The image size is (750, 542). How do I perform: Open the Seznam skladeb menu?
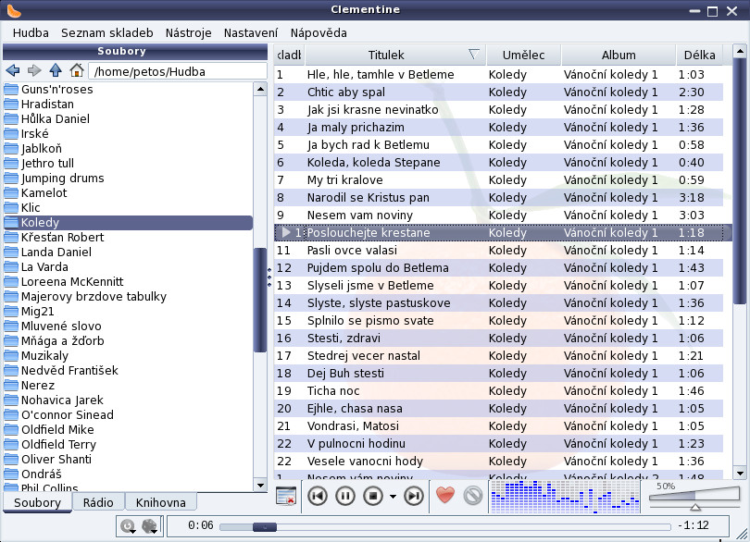coord(107,33)
